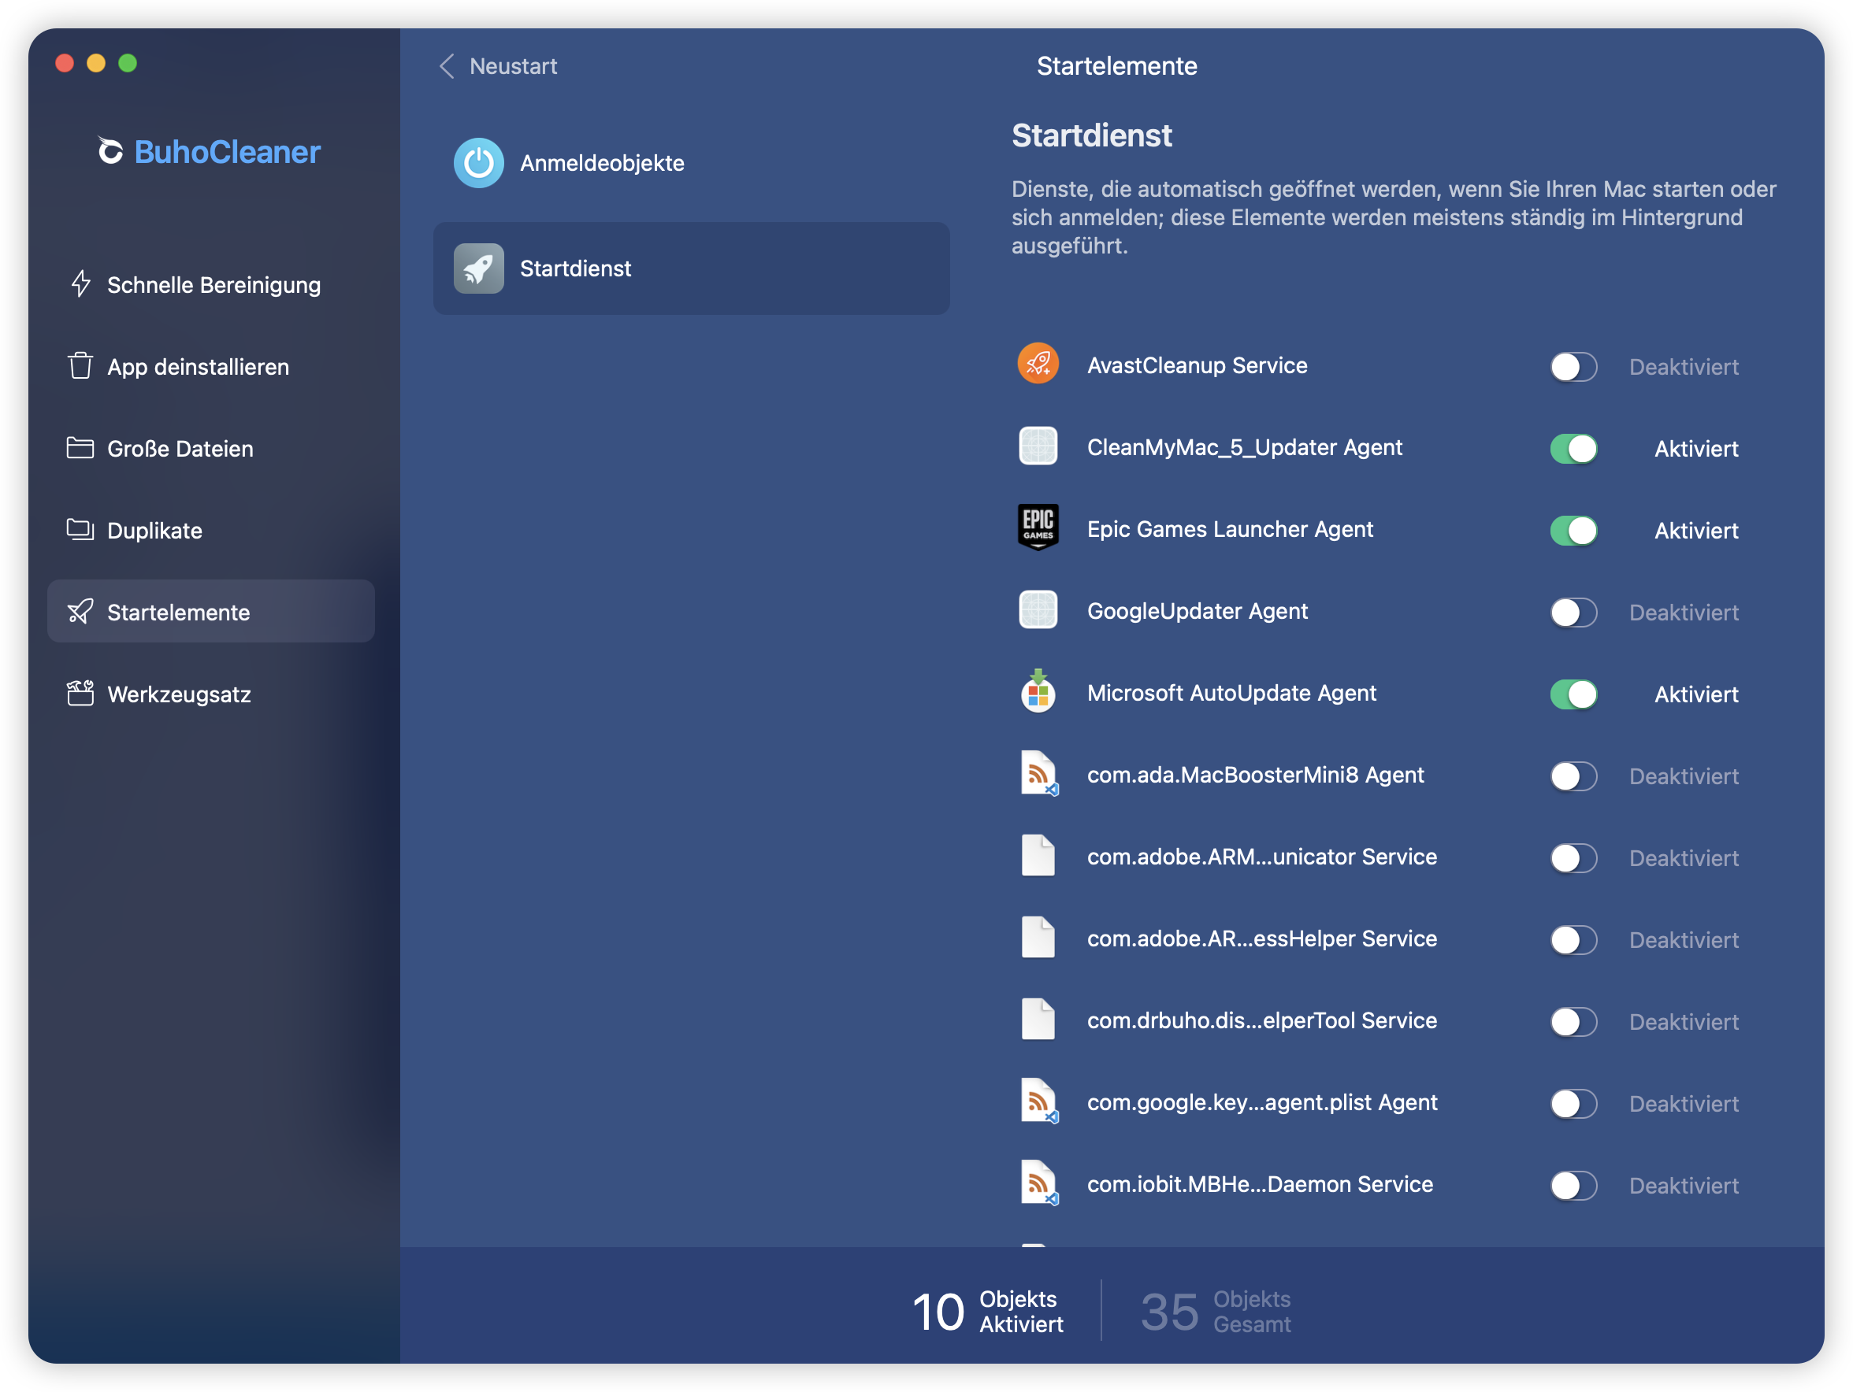Click the blue power Anmeldeobjekte icon
This screenshot has height=1392, width=1853.
(x=479, y=163)
